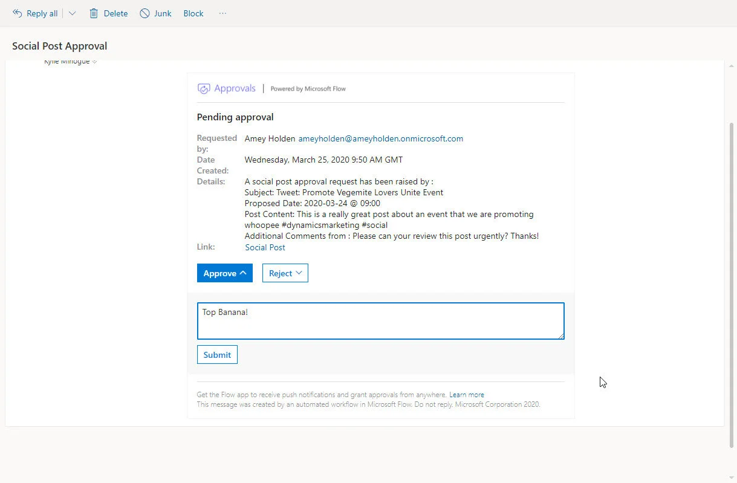Open ameyholden@ameyholden.onmicrosoft.com email link

tap(381, 138)
